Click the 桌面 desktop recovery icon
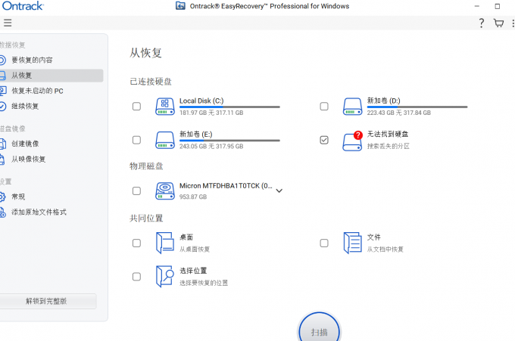 164,243
